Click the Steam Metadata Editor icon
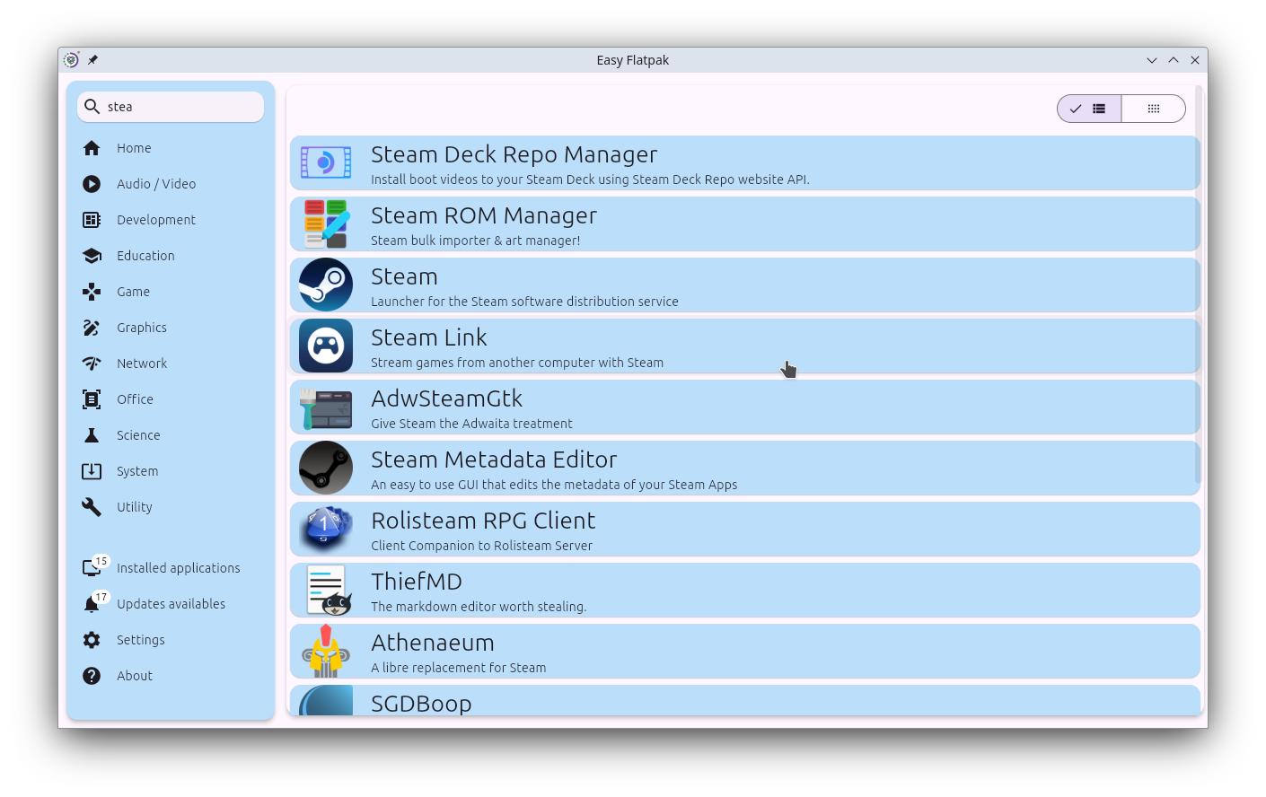Viewport: 1266px width, 797px height. pyautogui.click(x=326, y=468)
